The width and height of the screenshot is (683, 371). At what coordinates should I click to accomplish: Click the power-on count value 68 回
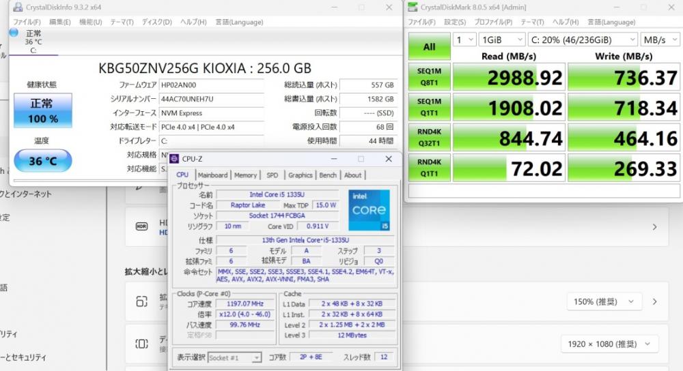pos(367,127)
